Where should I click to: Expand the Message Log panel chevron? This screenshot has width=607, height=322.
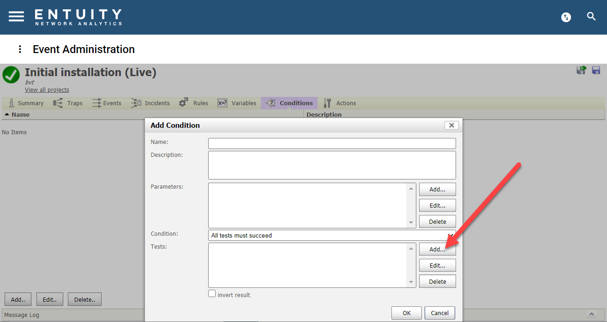click(591, 314)
